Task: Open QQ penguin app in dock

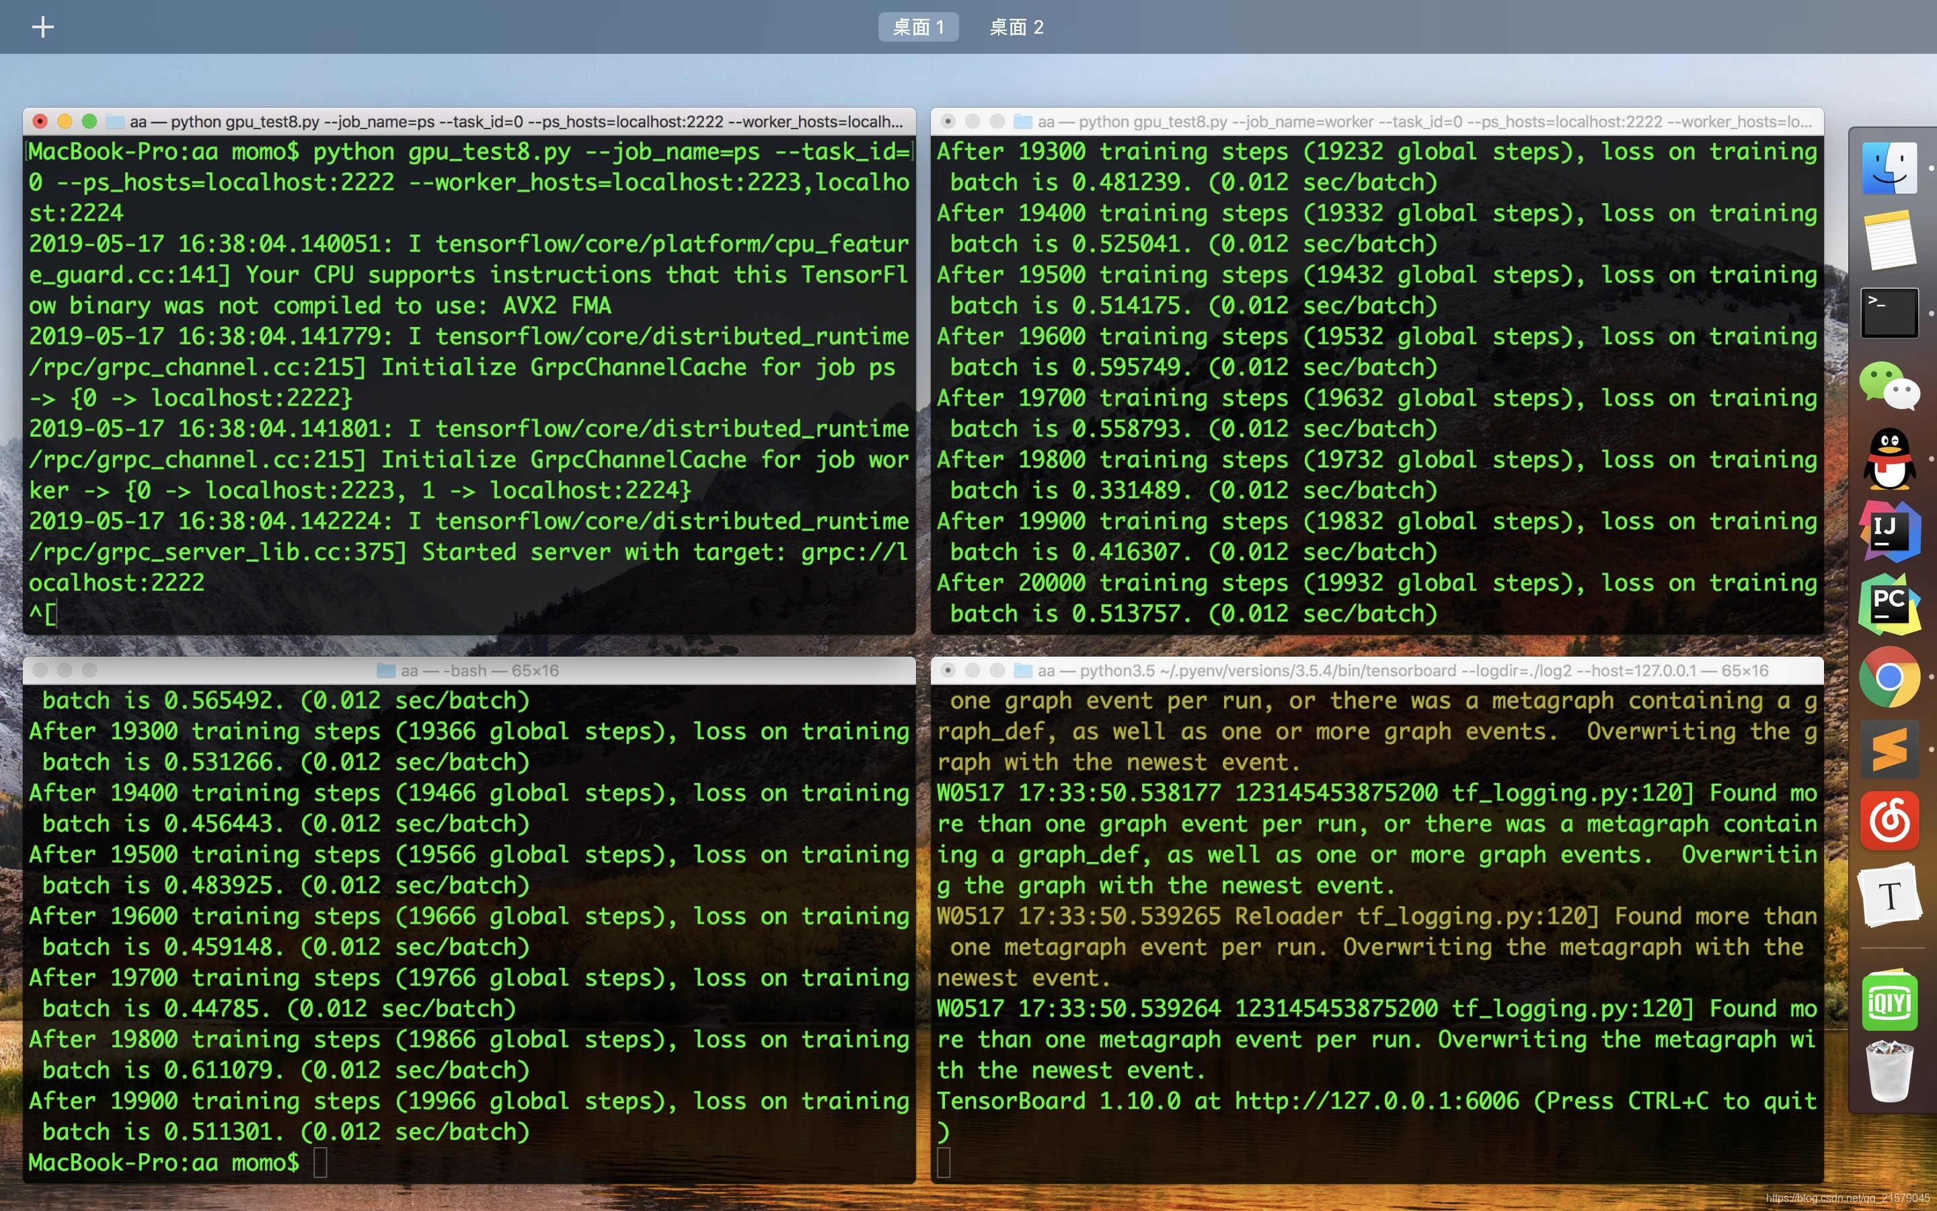Action: point(1889,459)
